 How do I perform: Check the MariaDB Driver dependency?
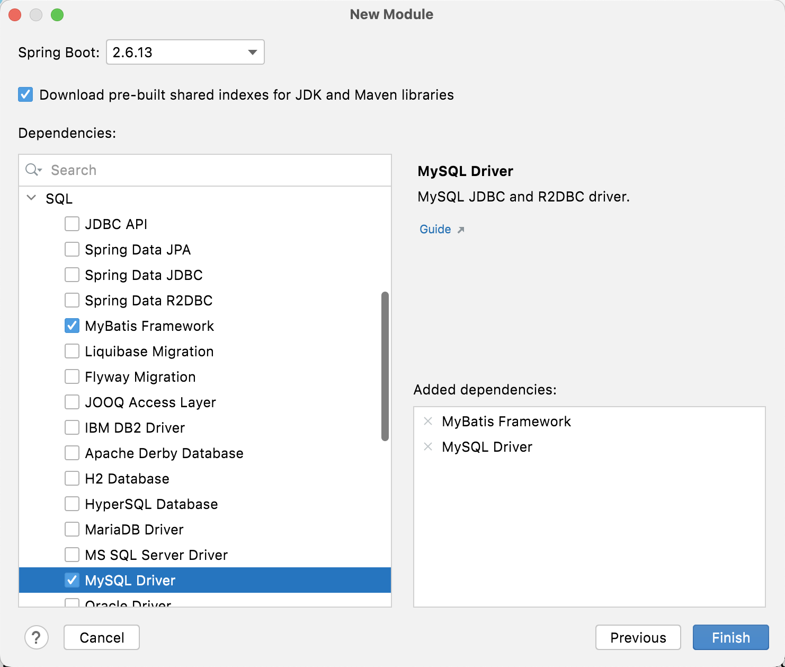[x=72, y=529]
